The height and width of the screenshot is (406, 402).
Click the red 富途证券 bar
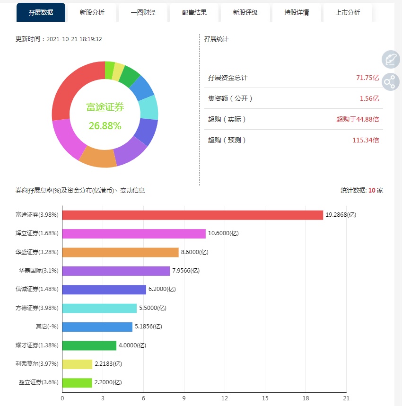coord(192,215)
